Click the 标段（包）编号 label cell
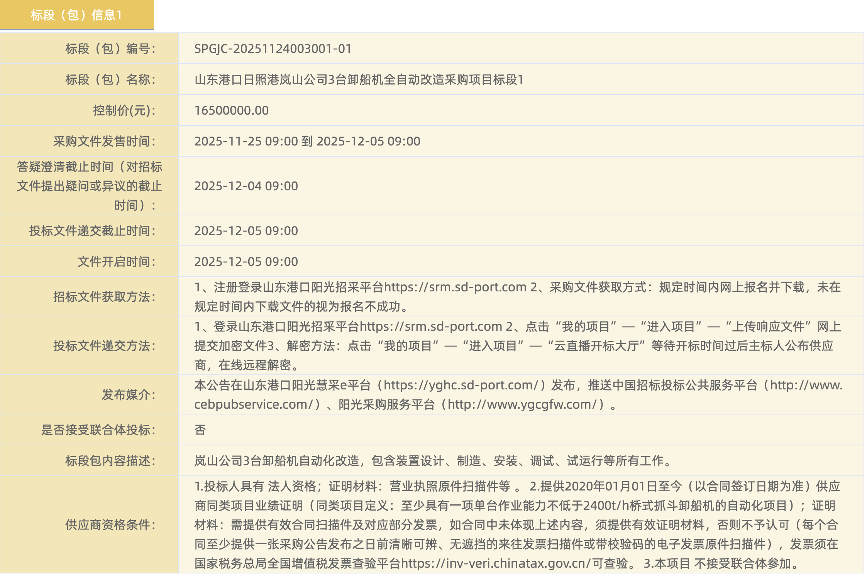The height and width of the screenshot is (575, 867). point(110,49)
